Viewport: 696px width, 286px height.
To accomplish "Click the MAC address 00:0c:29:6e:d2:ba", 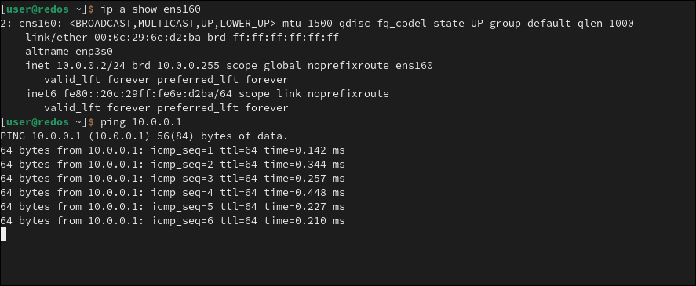I will click(148, 38).
